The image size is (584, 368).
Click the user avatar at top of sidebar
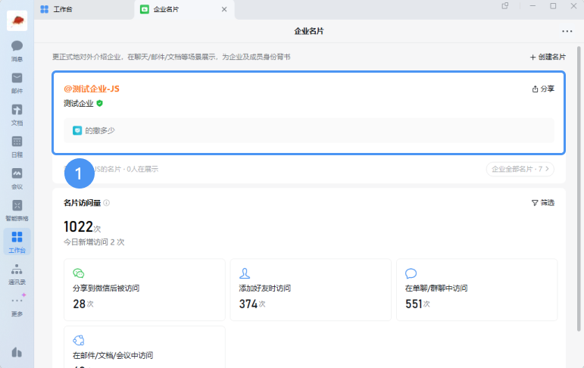[x=17, y=20]
